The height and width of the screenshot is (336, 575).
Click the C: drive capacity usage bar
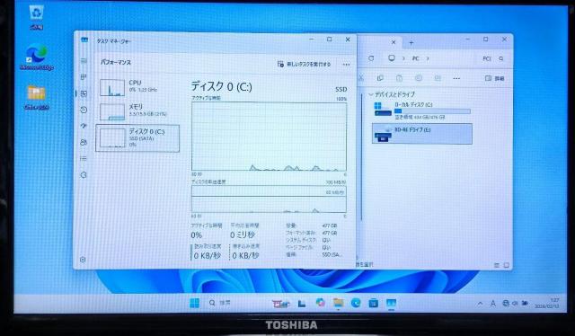[x=432, y=111]
